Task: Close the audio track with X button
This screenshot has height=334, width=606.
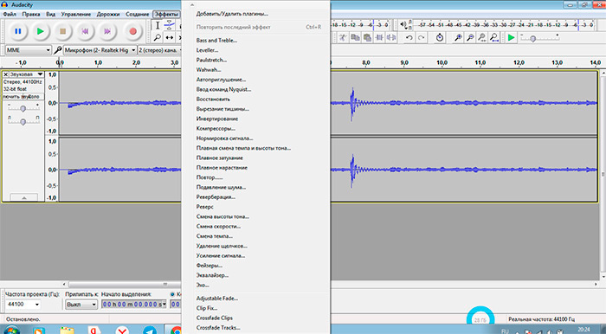Action: pyautogui.click(x=6, y=74)
